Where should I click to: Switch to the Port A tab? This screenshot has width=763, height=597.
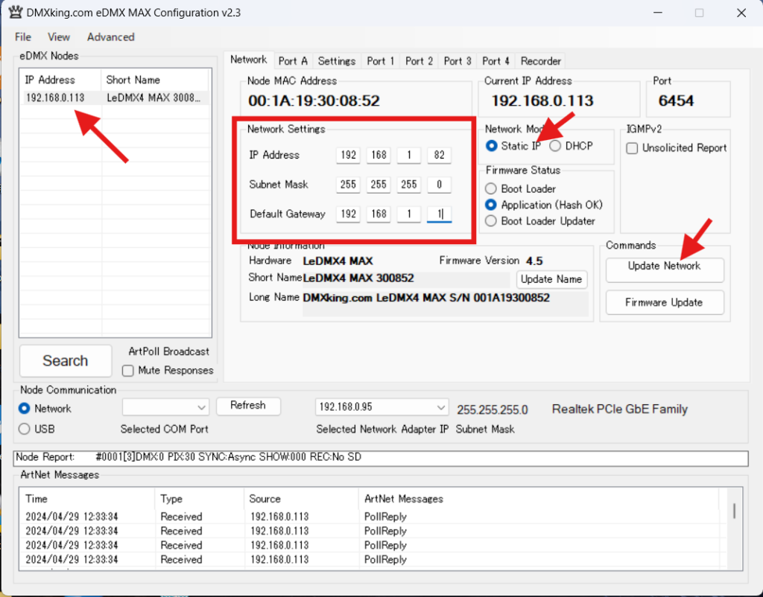(293, 61)
